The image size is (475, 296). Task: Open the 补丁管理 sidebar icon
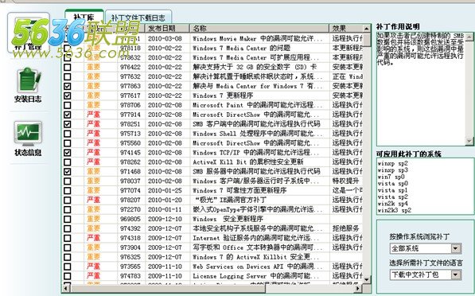(x=28, y=32)
